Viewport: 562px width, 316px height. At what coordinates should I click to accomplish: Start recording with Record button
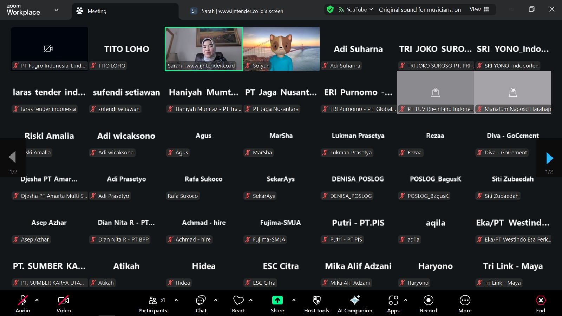428,304
